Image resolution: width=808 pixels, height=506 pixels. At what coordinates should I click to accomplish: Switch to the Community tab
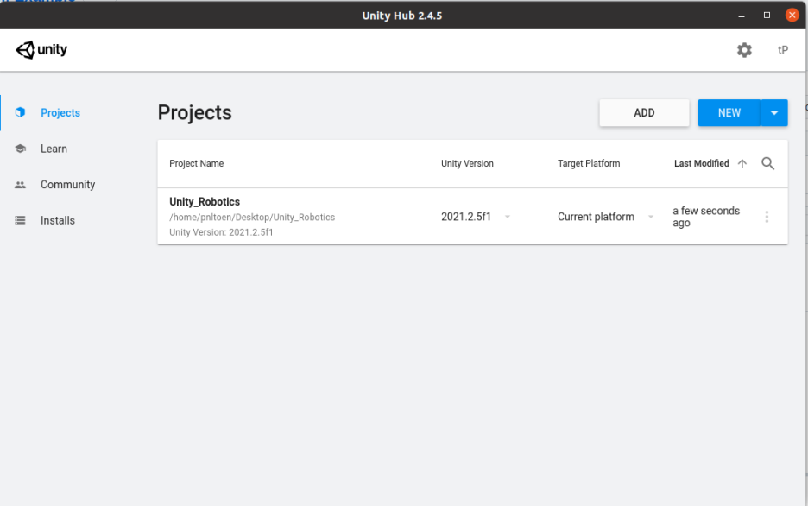(67, 185)
